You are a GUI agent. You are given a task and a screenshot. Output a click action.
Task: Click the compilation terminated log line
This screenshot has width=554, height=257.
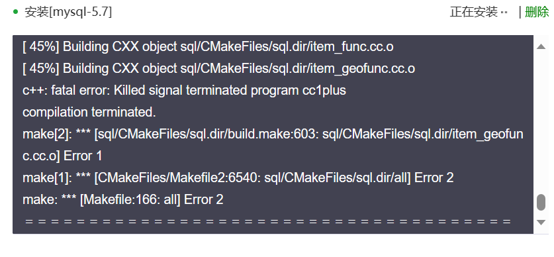coord(89,113)
